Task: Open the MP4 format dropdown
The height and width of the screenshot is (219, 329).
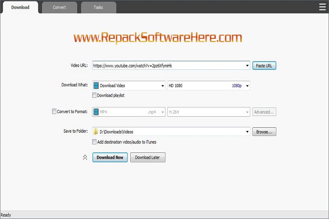Action: click(x=129, y=112)
